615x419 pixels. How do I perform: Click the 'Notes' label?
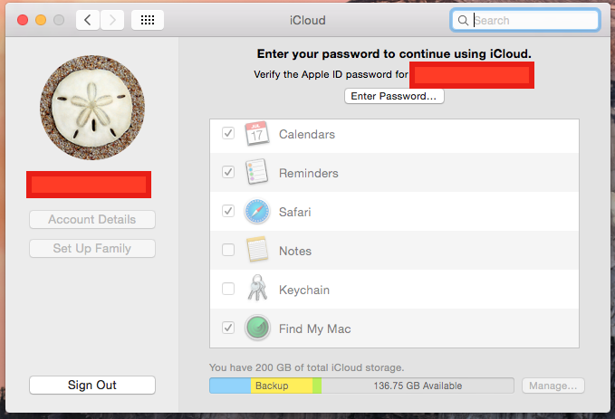click(295, 251)
